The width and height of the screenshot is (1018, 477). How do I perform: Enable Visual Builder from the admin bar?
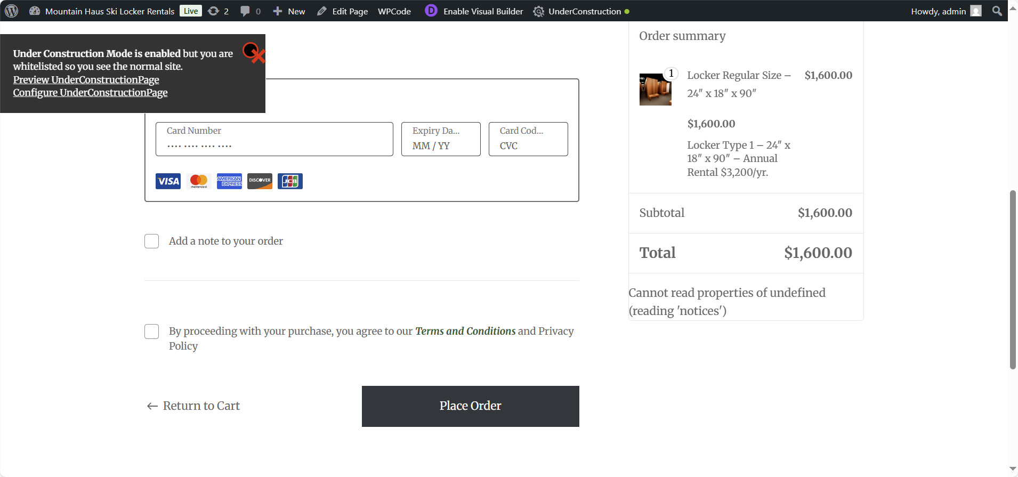point(483,11)
